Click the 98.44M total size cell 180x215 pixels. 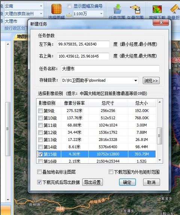(x=142, y=147)
